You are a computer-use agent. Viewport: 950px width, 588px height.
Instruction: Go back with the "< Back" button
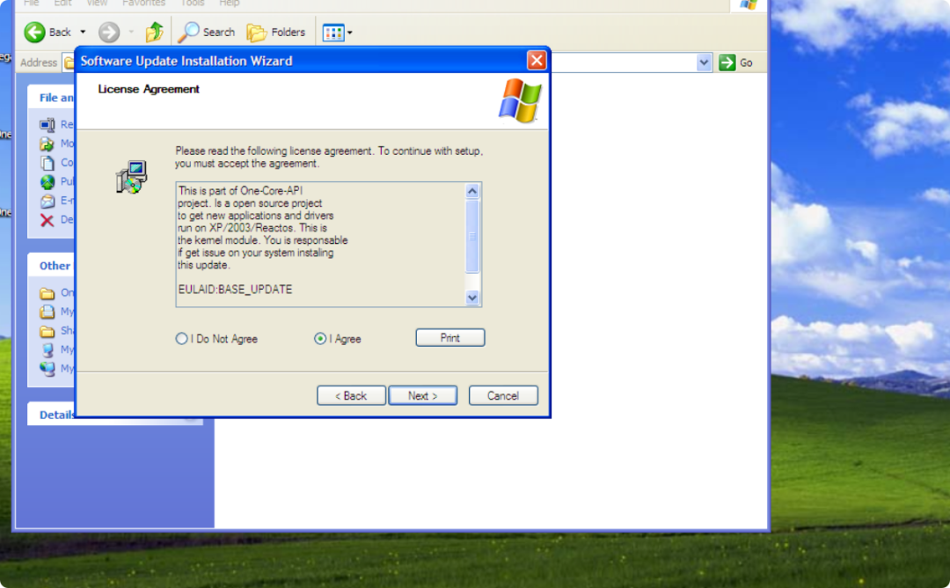pyautogui.click(x=351, y=396)
